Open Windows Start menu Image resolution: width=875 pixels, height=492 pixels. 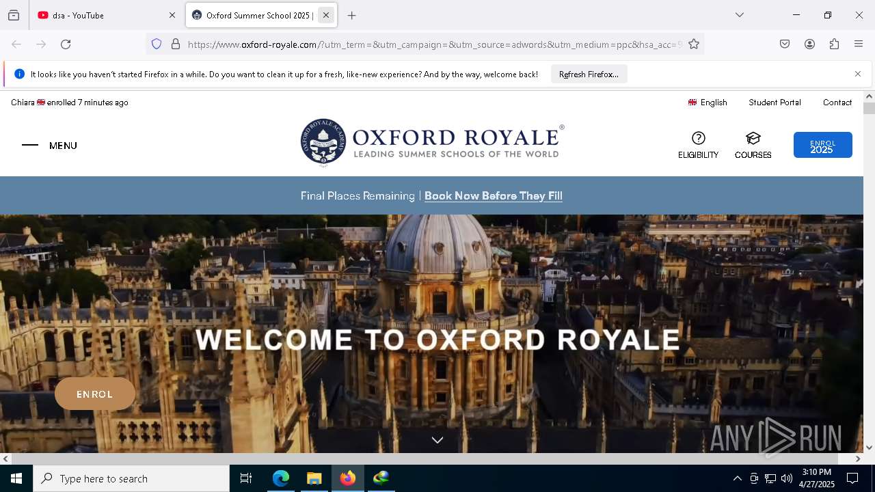coord(16,478)
